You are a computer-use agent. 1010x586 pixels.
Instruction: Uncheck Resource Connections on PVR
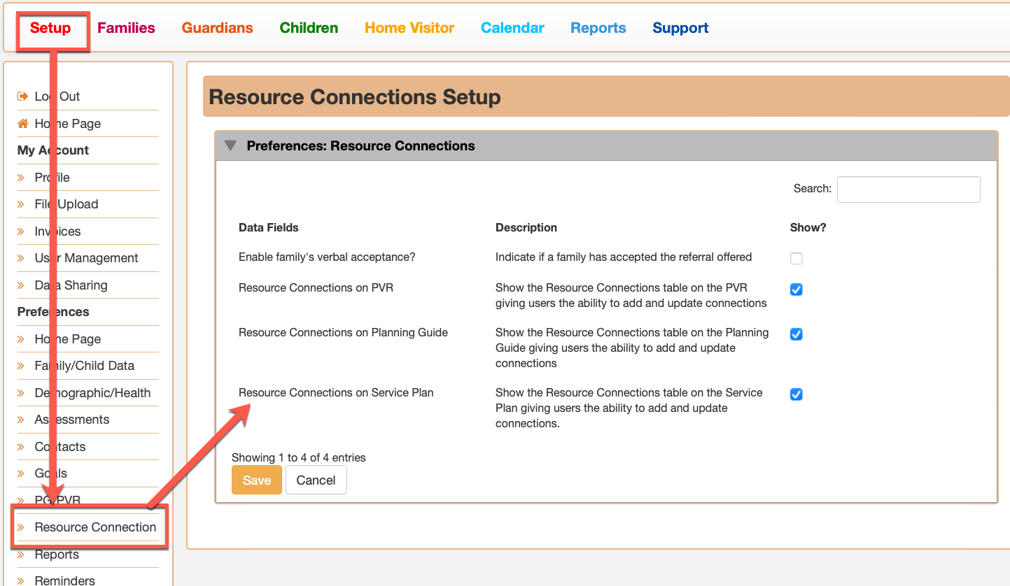tap(797, 290)
